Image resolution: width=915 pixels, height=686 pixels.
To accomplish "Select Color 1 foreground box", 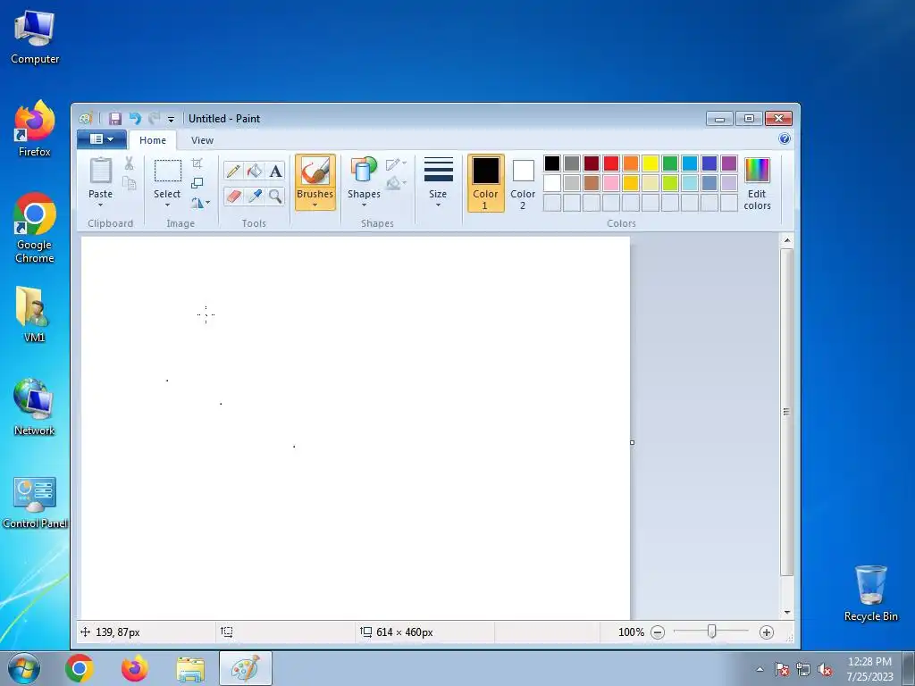I will pyautogui.click(x=485, y=182).
